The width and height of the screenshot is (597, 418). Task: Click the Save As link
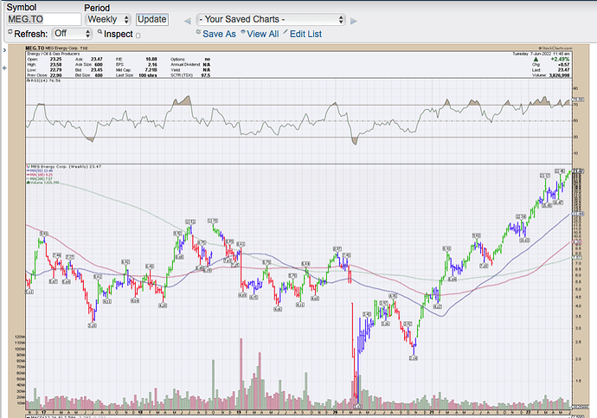[219, 34]
